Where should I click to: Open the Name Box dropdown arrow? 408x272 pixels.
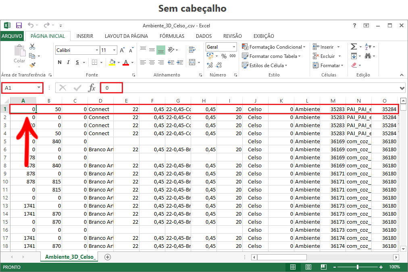pos(39,88)
